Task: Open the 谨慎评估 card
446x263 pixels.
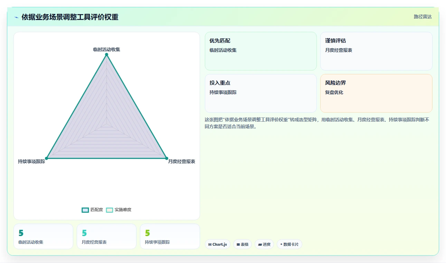Action: [376, 51]
